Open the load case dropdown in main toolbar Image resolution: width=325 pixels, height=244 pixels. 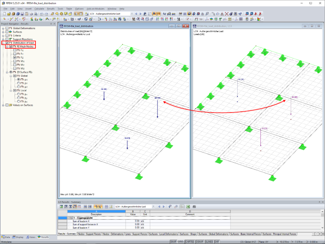[132, 14]
